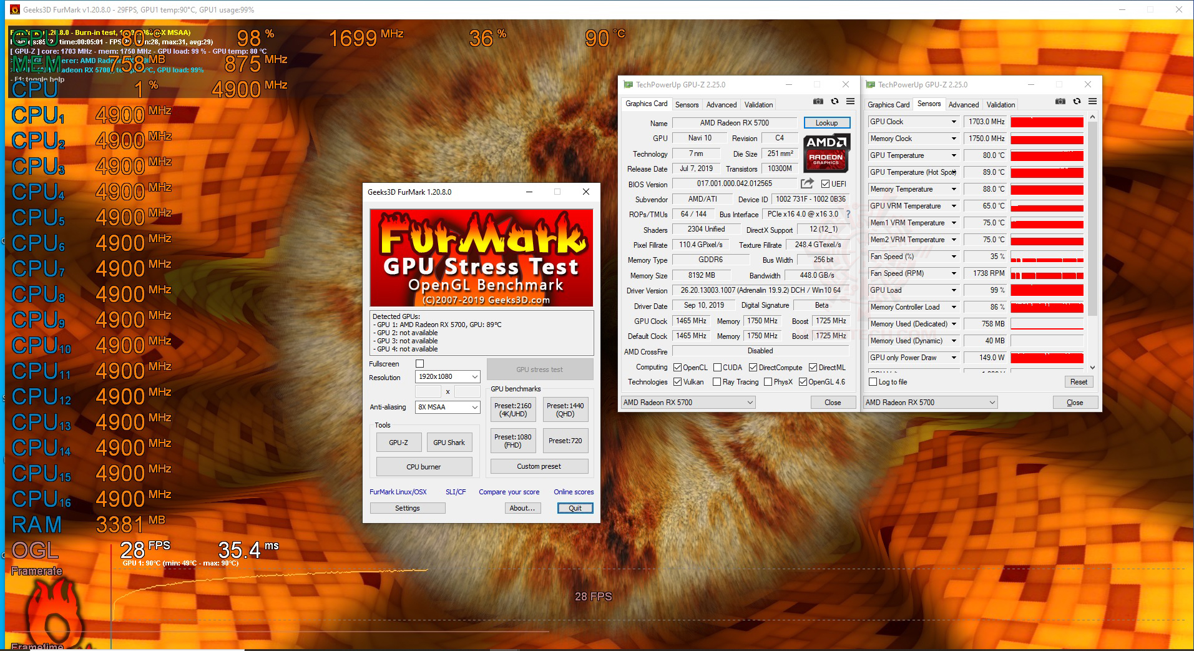Open the Resolution 1920x1080 dropdown
Screen dimensions: 1194x651
pyautogui.click(x=447, y=377)
